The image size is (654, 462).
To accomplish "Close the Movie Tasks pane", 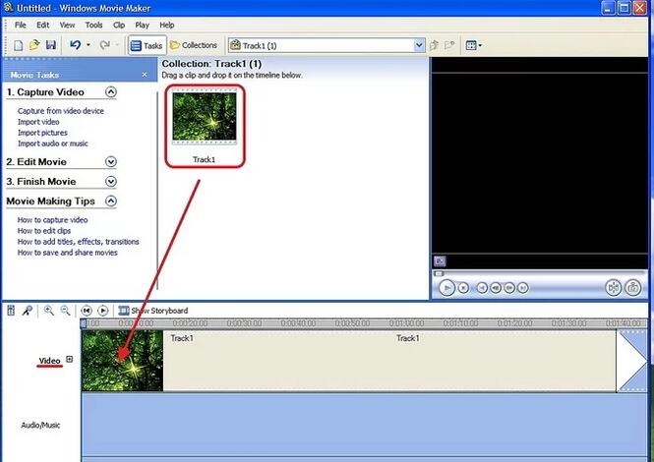I will tap(145, 75).
